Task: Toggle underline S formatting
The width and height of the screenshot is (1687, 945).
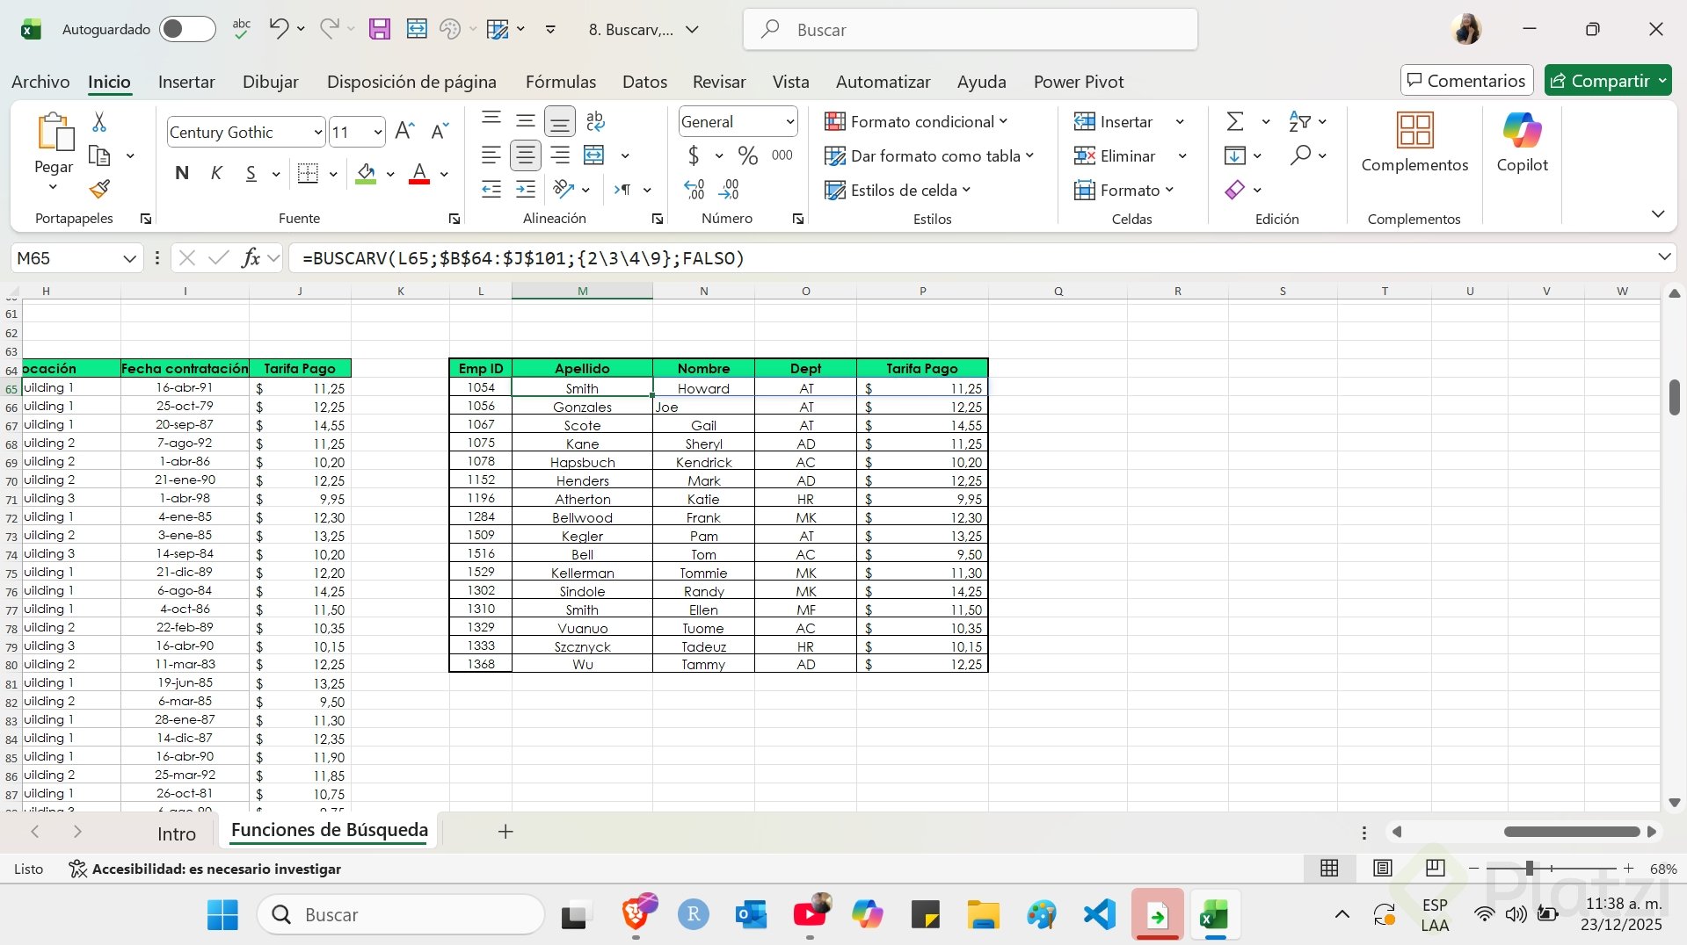Action: click(251, 173)
